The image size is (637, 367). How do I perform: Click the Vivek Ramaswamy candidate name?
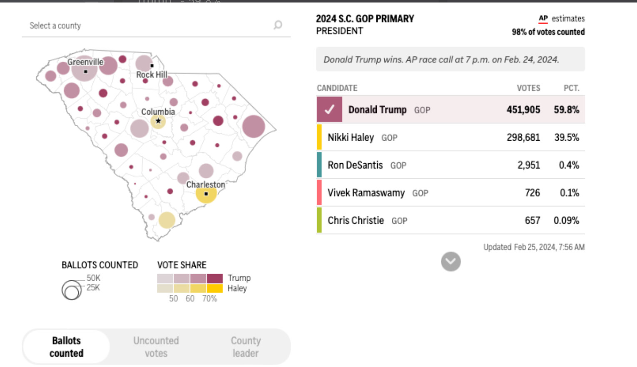tap(366, 193)
